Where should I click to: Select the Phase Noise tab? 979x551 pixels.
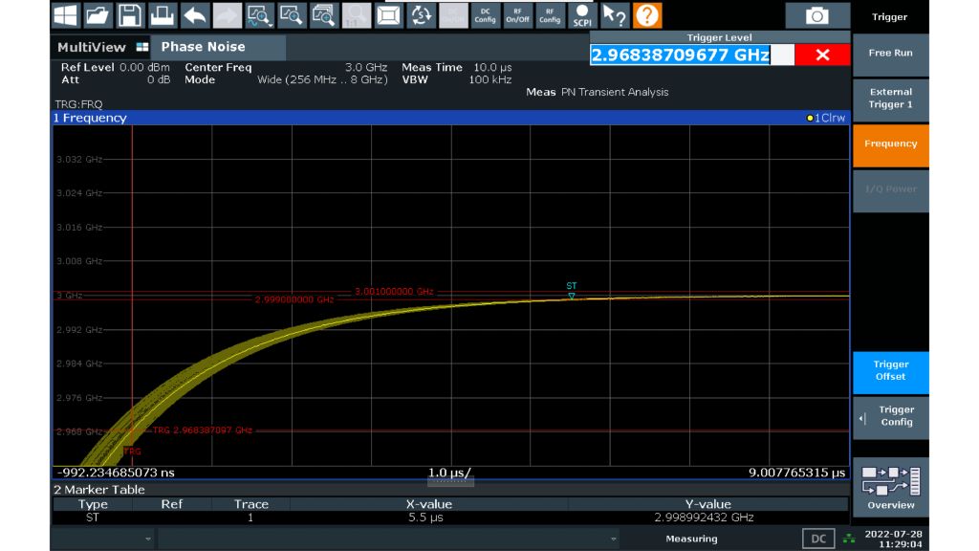pyautogui.click(x=203, y=47)
